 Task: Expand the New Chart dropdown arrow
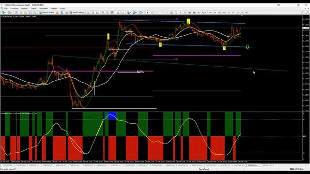pos(6,13)
